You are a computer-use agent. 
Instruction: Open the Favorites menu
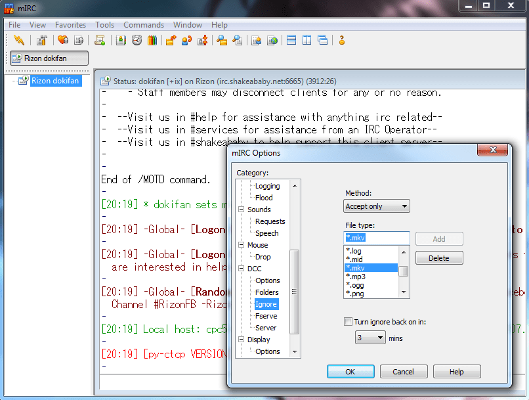pos(70,25)
